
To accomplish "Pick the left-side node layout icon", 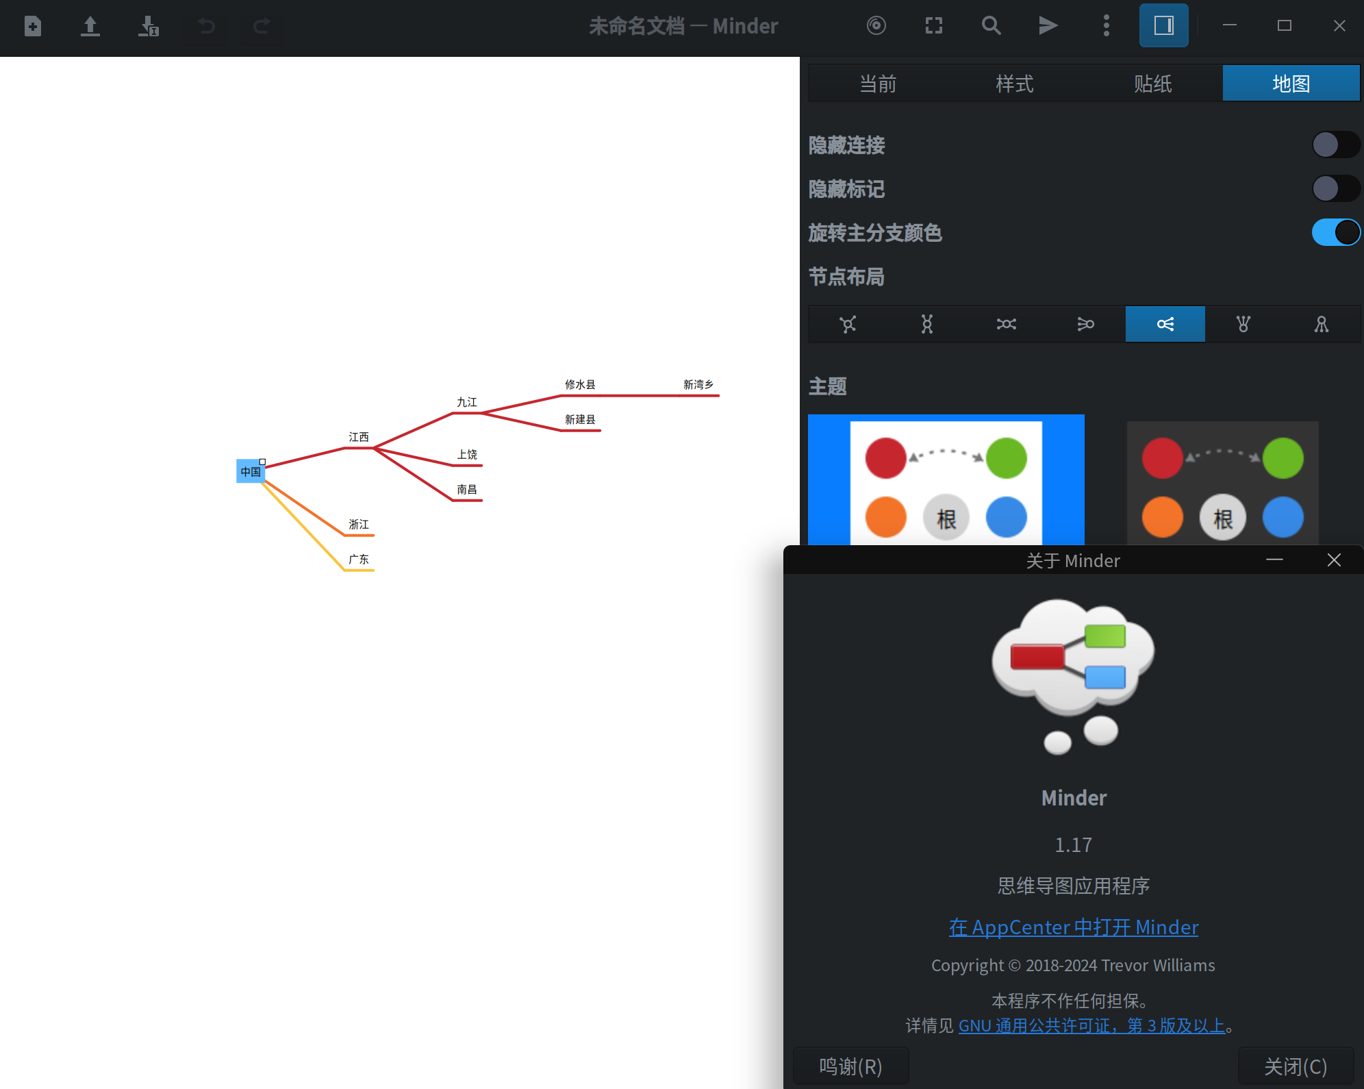I will point(1086,324).
